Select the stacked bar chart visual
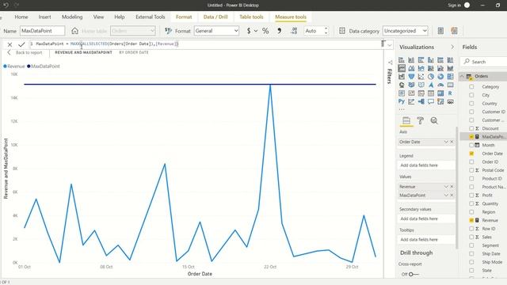 click(x=402, y=60)
